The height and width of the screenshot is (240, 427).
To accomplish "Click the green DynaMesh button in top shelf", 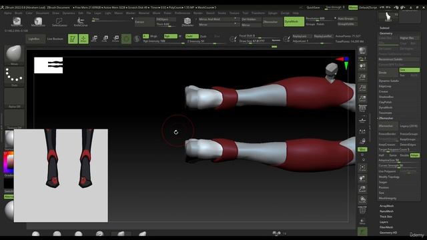I will (294, 21).
